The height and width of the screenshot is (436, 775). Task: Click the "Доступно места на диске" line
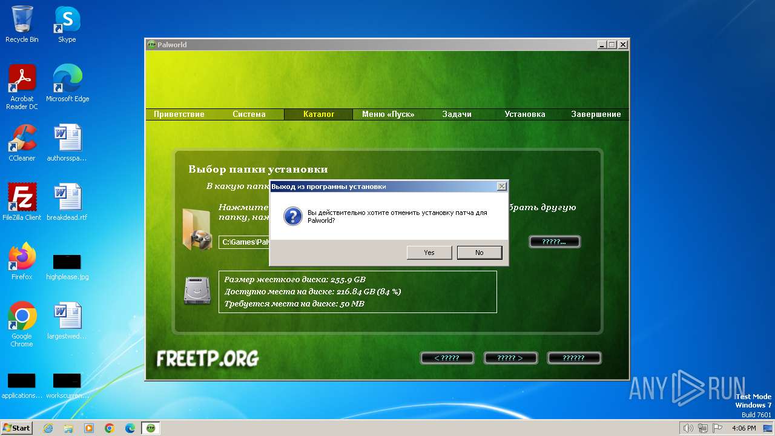[312, 292]
